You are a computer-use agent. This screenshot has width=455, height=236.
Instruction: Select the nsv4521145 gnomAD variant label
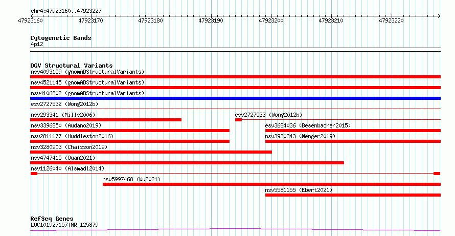pyautogui.click(x=87, y=82)
